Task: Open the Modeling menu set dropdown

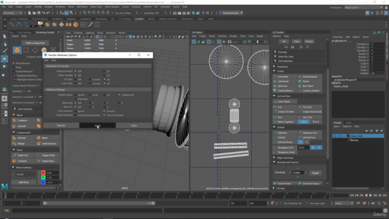Action: [x=12, y=13]
